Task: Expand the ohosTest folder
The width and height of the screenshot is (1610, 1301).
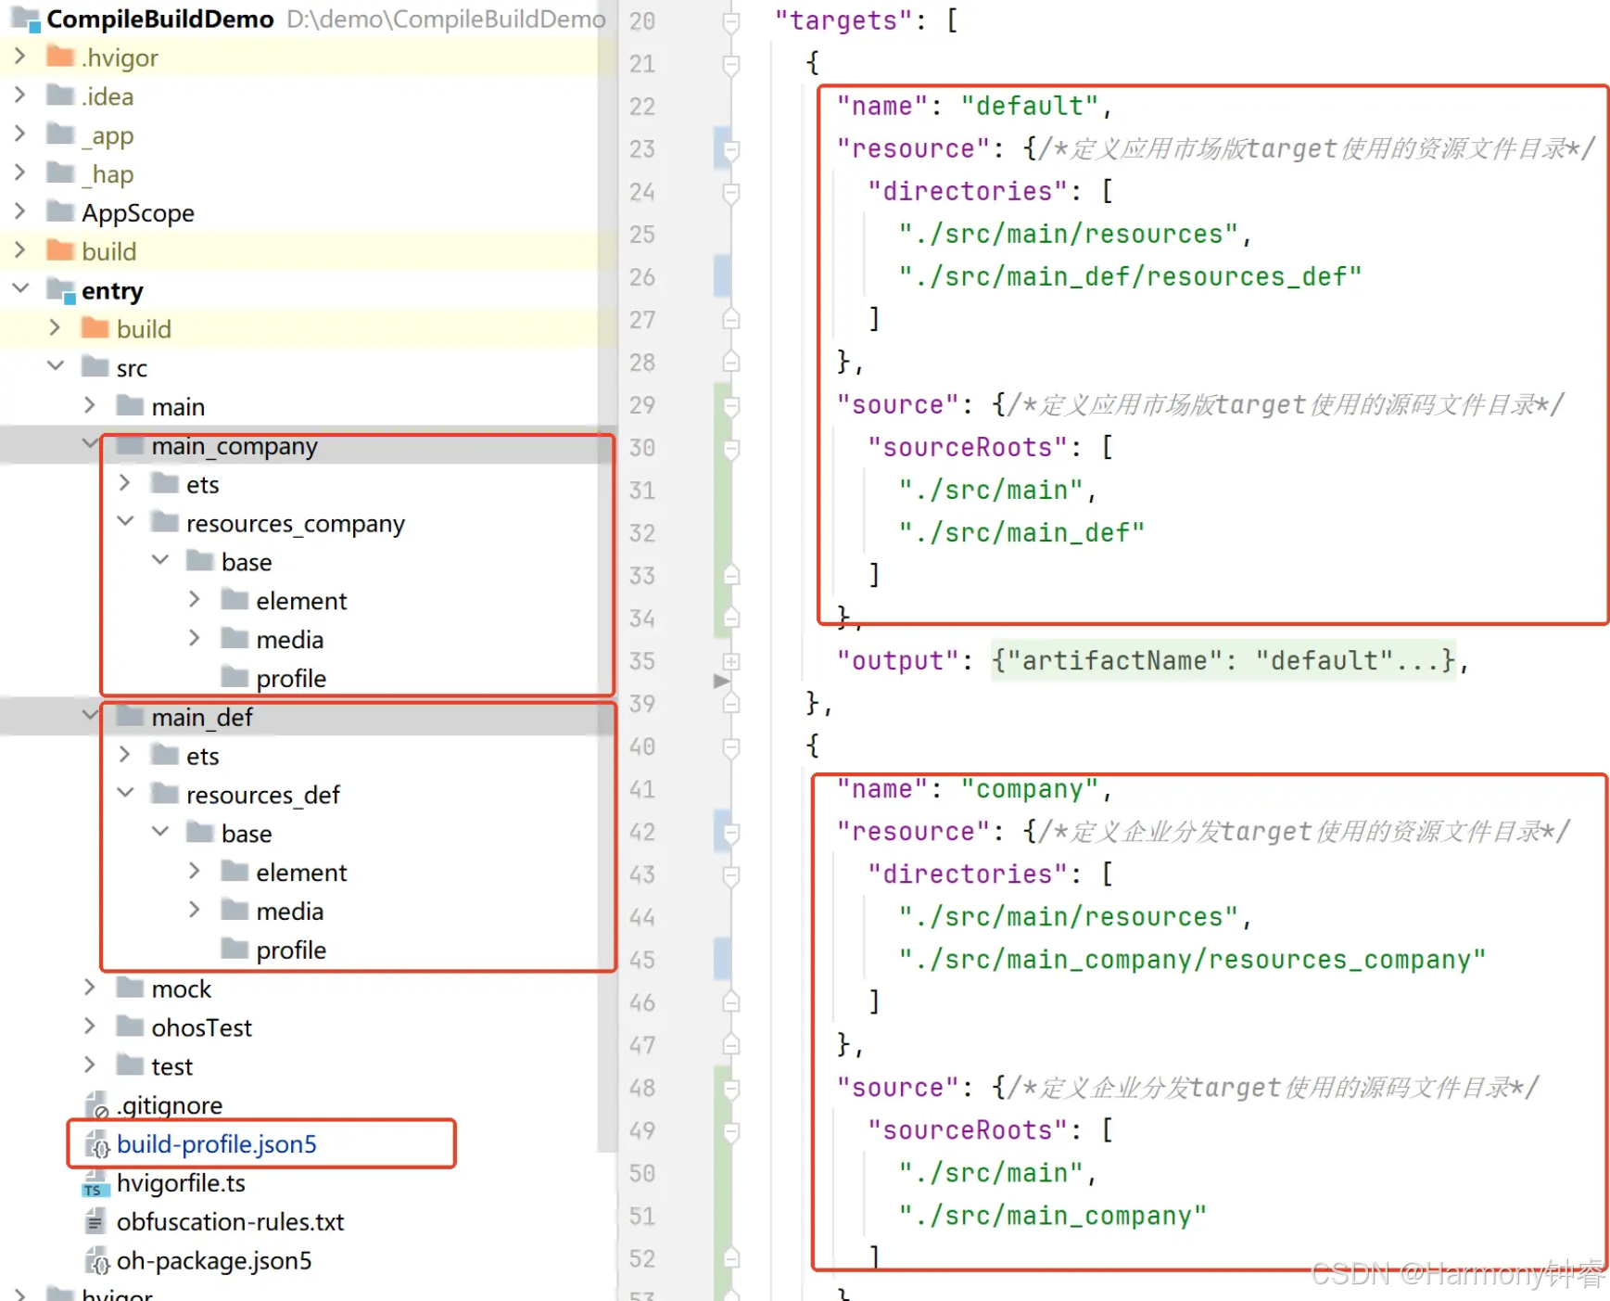Action: coord(90,1027)
